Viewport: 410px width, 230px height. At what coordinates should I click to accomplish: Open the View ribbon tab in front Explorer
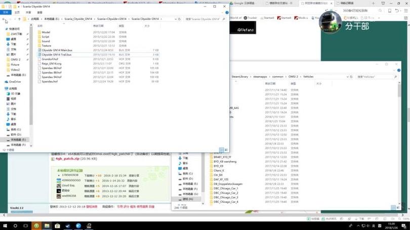tap(40, 12)
